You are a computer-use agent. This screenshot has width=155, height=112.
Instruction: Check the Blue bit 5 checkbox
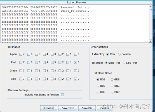tap(36, 79)
